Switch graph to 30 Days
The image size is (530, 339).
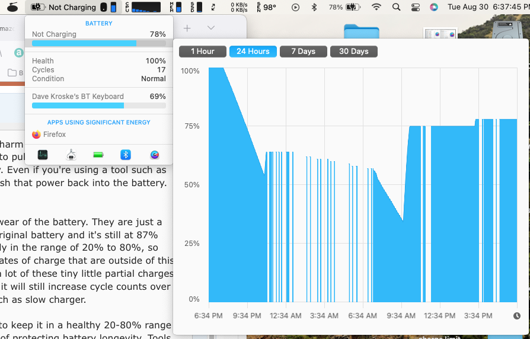tap(353, 52)
